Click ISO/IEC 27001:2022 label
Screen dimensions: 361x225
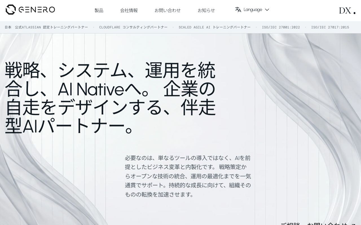281,27
